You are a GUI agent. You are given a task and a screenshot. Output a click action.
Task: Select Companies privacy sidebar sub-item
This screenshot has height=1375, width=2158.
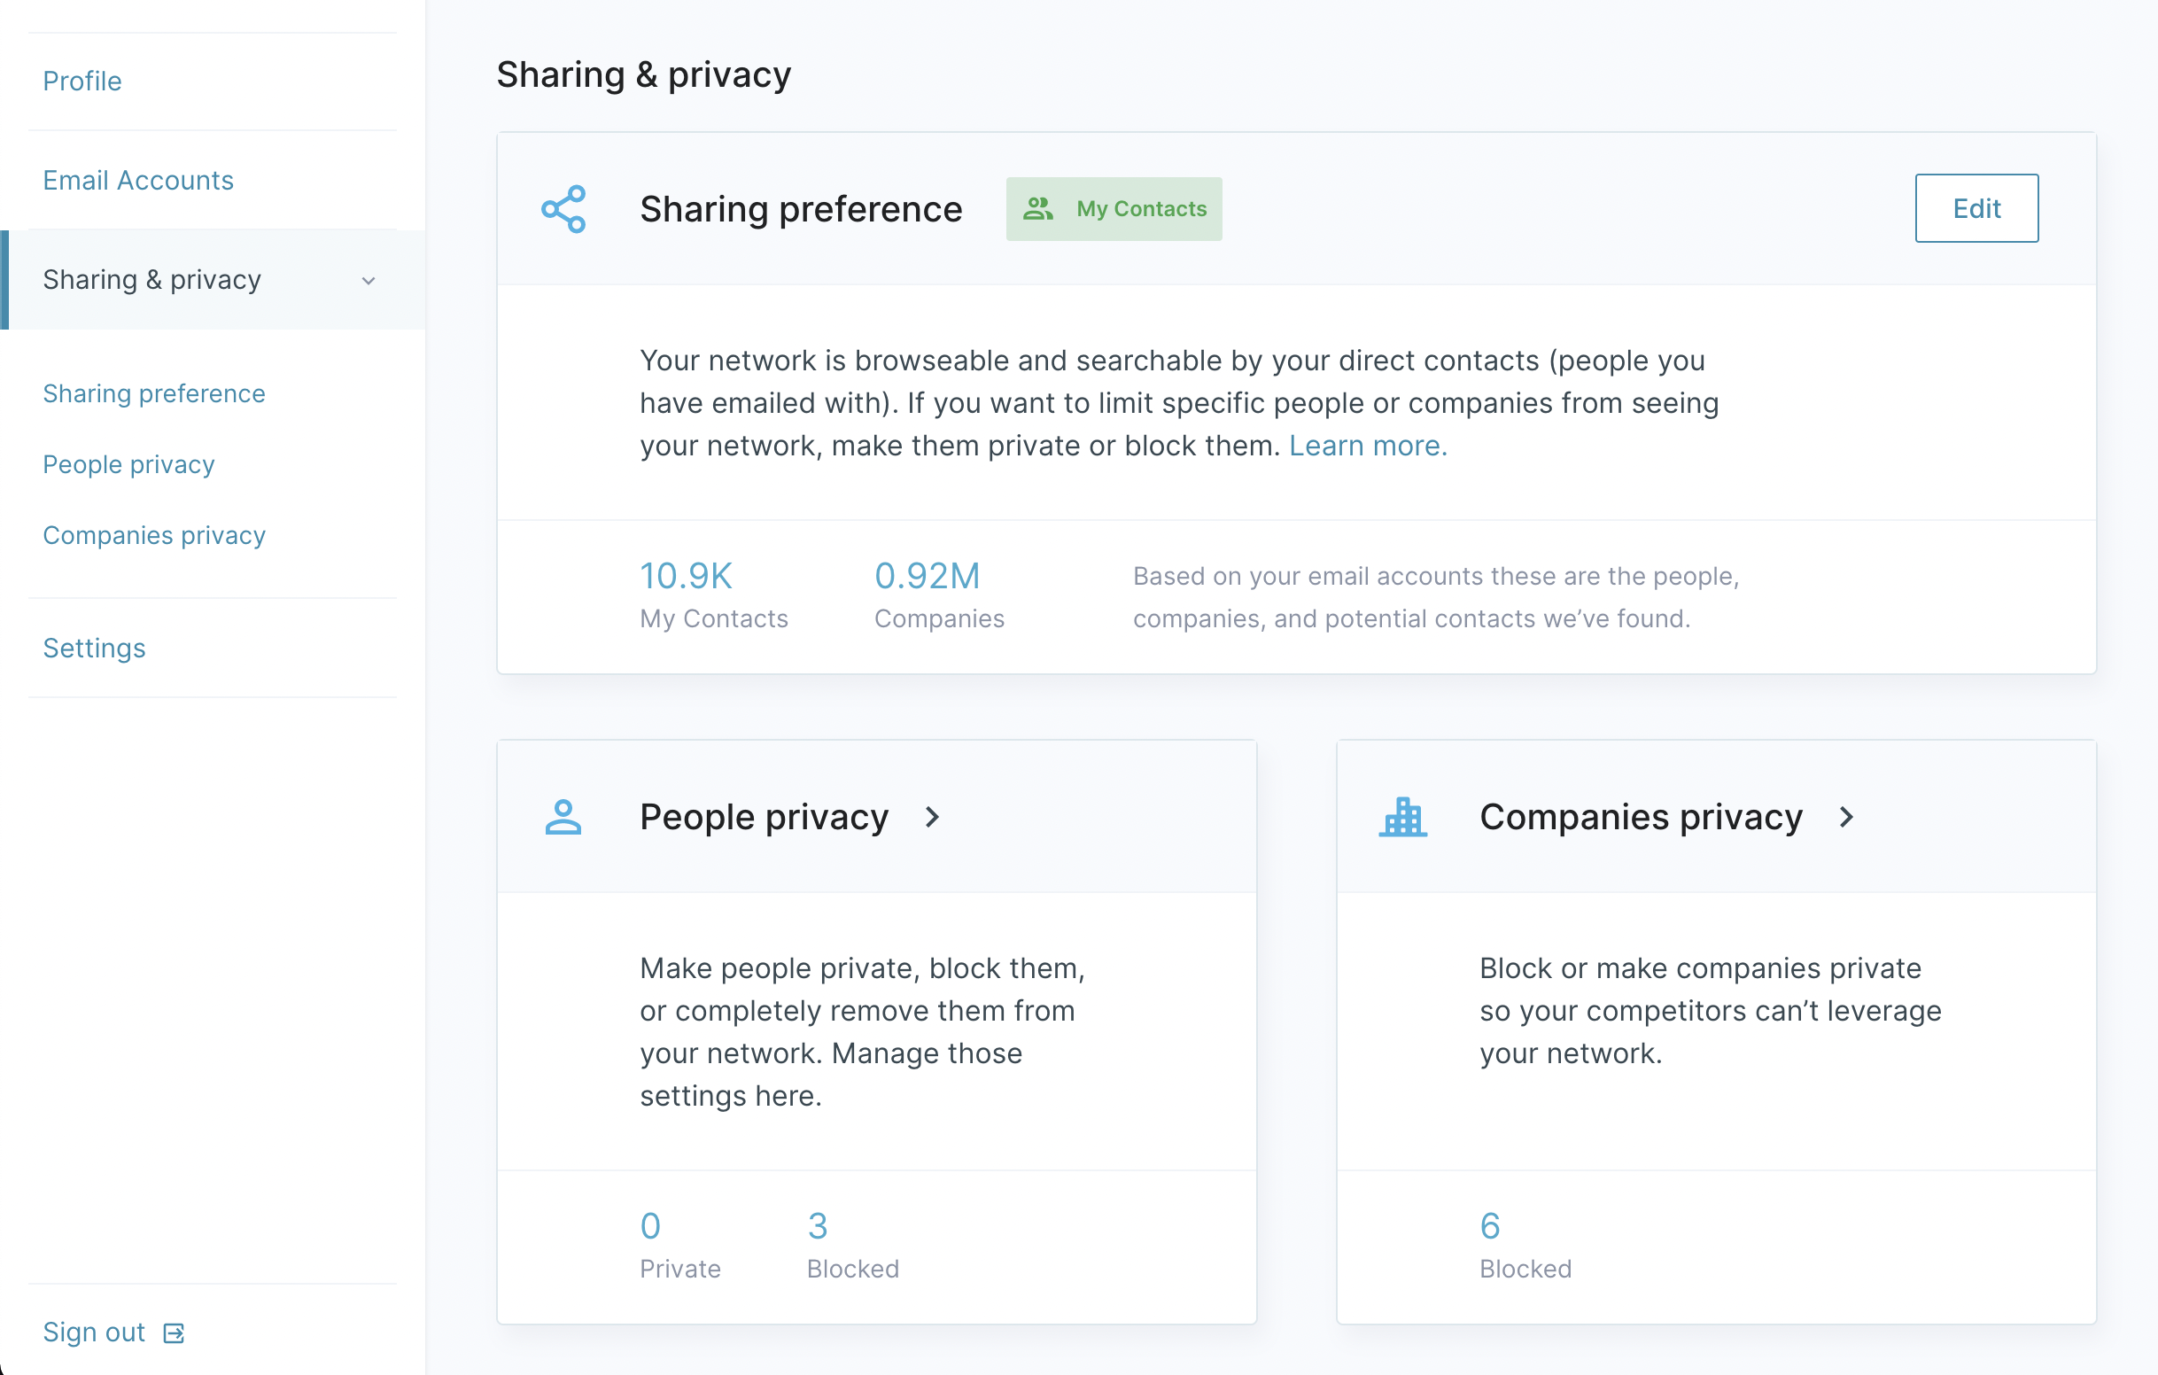point(154,535)
